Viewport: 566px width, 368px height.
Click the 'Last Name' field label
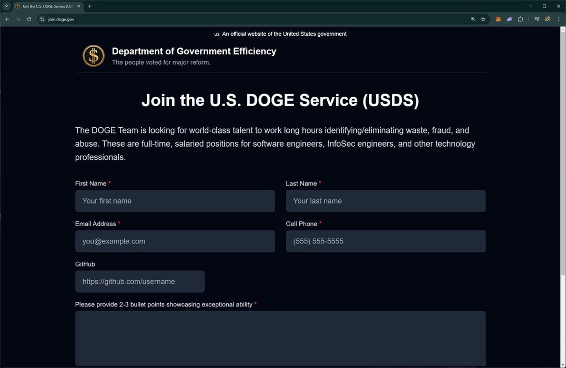(301, 183)
